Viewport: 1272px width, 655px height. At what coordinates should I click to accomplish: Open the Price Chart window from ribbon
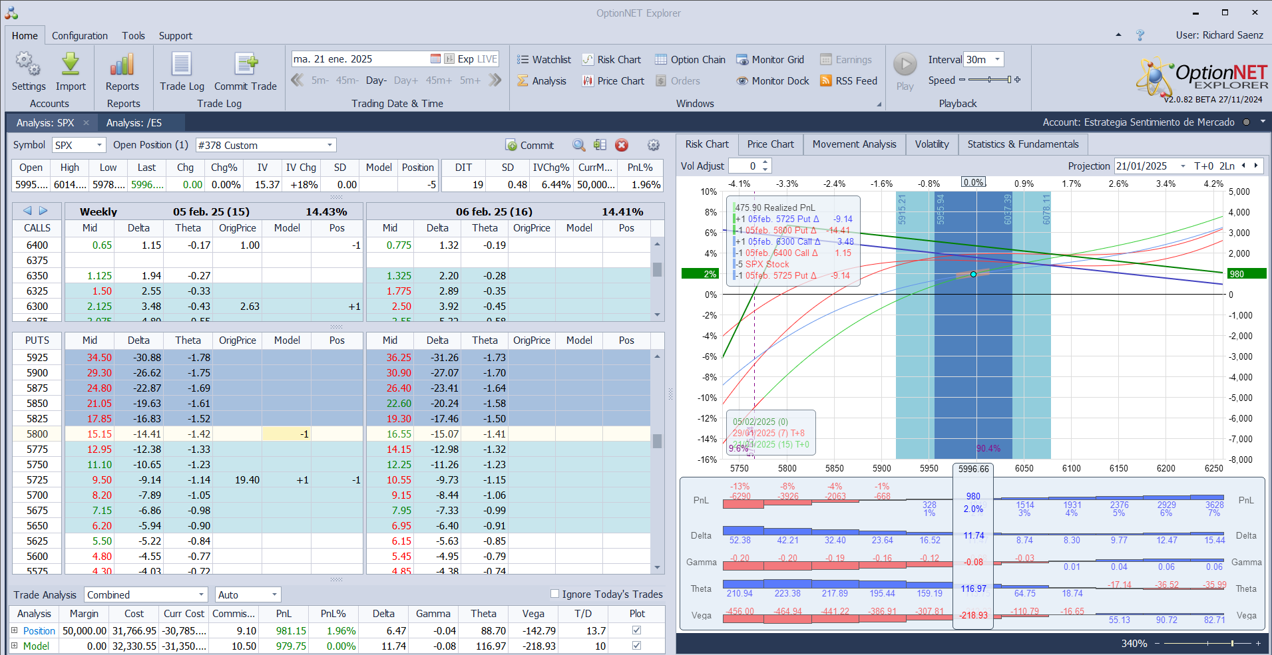pos(613,81)
